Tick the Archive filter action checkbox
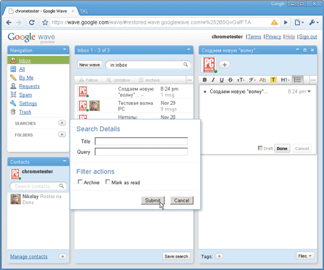The height and width of the screenshot is (270, 324). point(80,182)
